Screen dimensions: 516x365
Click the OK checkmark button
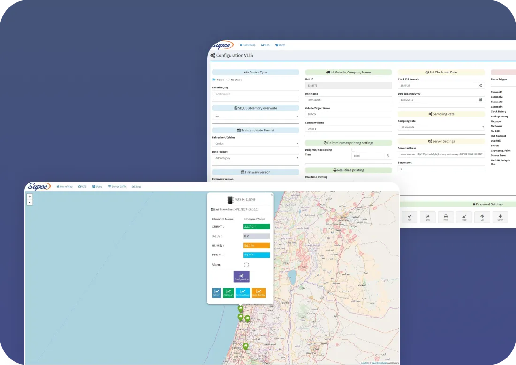point(410,217)
